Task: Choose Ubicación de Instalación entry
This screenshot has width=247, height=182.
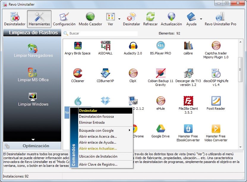Action: (x=105, y=156)
